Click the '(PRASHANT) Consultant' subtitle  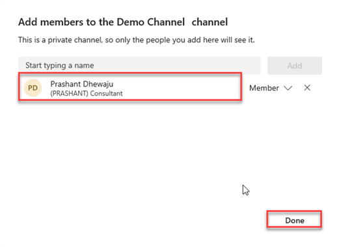pyautogui.click(x=87, y=94)
